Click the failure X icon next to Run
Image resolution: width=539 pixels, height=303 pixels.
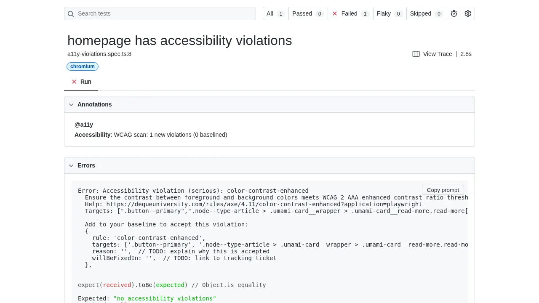[x=74, y=82]
